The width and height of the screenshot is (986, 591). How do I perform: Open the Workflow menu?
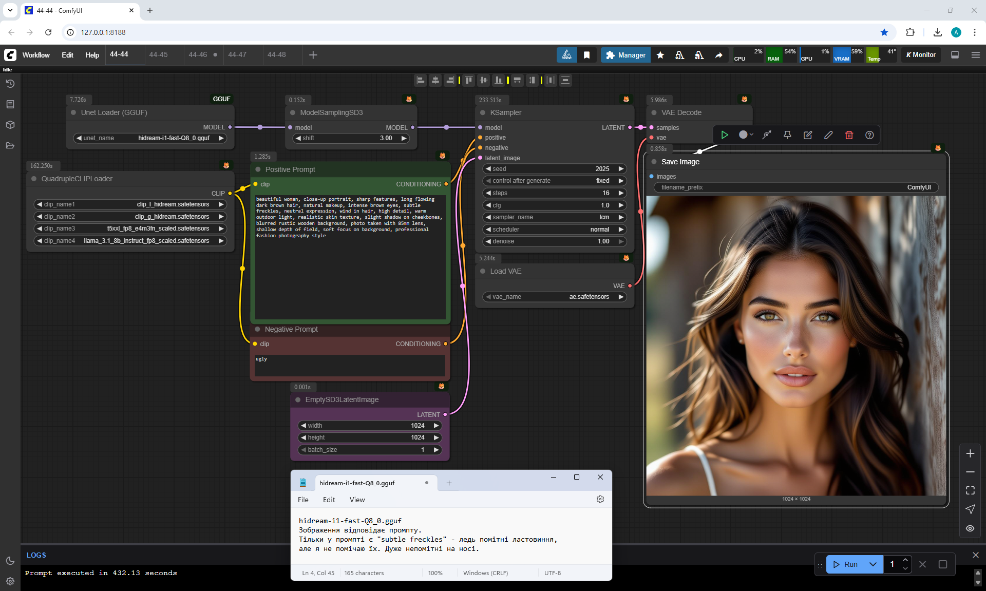(x=36, y=55)
